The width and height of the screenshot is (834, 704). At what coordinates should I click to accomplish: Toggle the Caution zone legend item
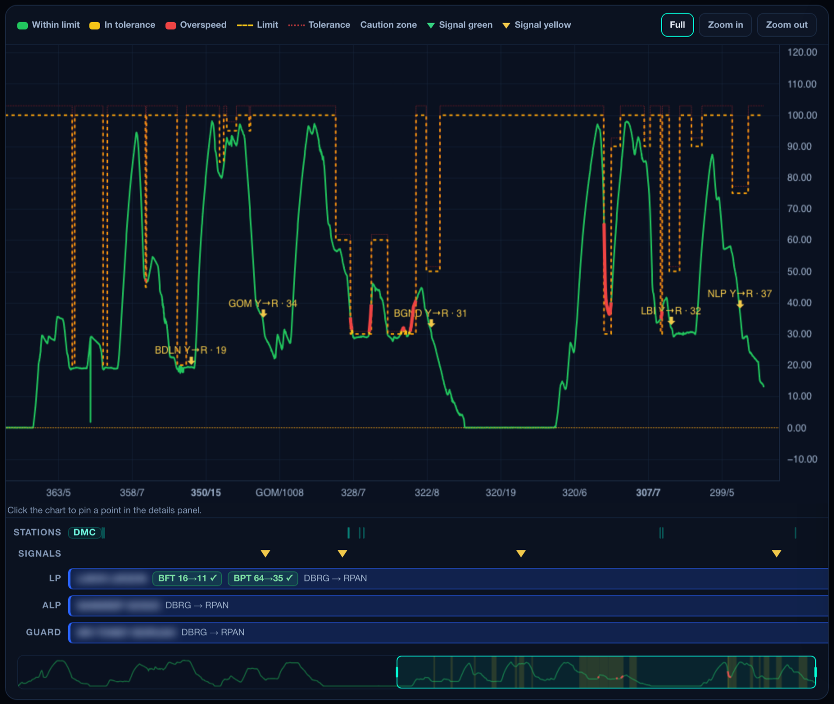tap(388, 25)
